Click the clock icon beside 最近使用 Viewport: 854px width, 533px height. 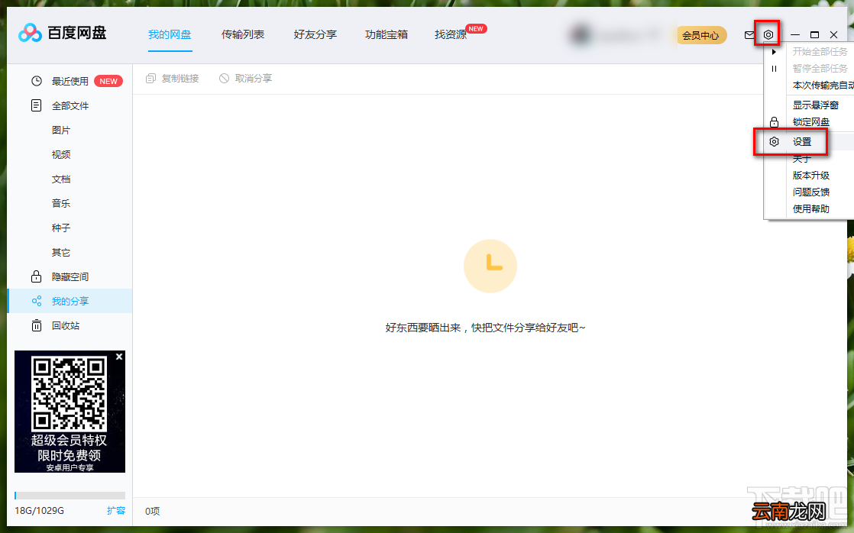click(37, 81)
